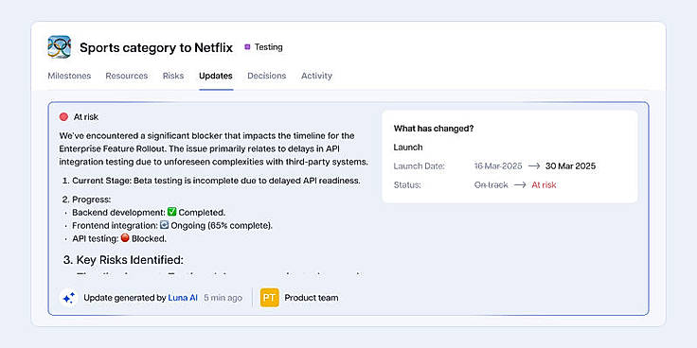
Task: Click the Update generated by text
Action: pyautogui.click(x=124, y=298)
